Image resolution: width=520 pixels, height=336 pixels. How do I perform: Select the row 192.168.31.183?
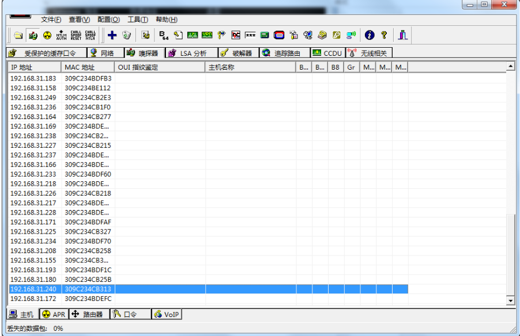pyautogui.click(x=208, y=78)
